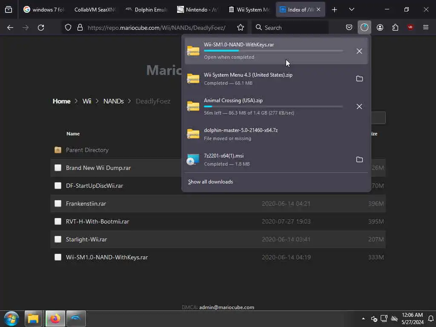This screenshot has width=436, height=327.
Task: Click Wii-SM1.0-NAND-WithKeys.rar download progress bar
Action: [273, 51]
